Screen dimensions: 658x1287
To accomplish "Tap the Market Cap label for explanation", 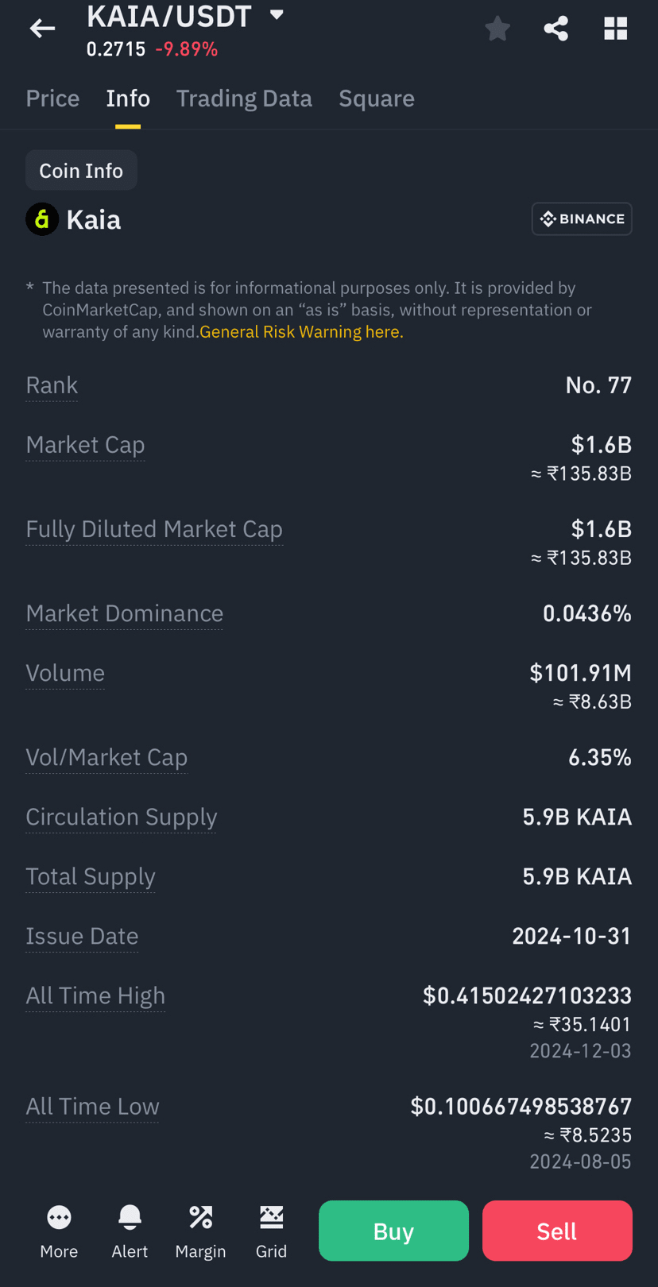I will coord(85,445).
